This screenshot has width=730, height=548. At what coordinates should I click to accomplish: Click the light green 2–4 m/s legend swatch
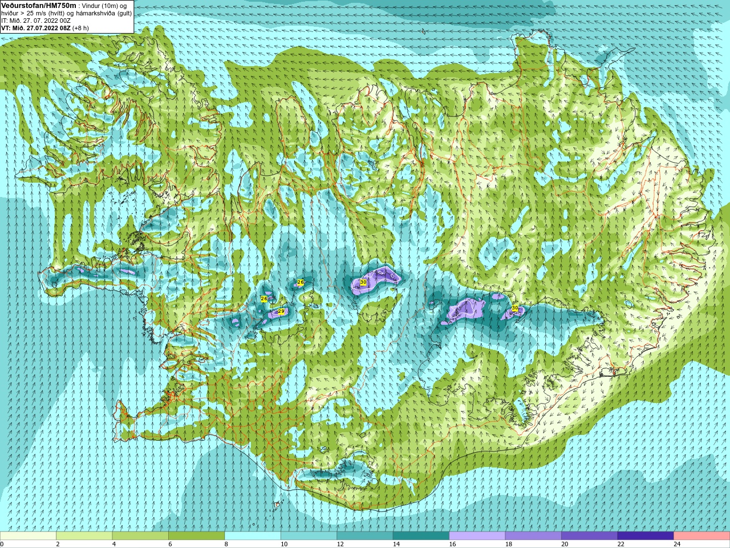click(84, 536)
